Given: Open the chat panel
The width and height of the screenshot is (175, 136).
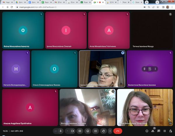Looking at the screenshot, I should click(x=159, y=131).
